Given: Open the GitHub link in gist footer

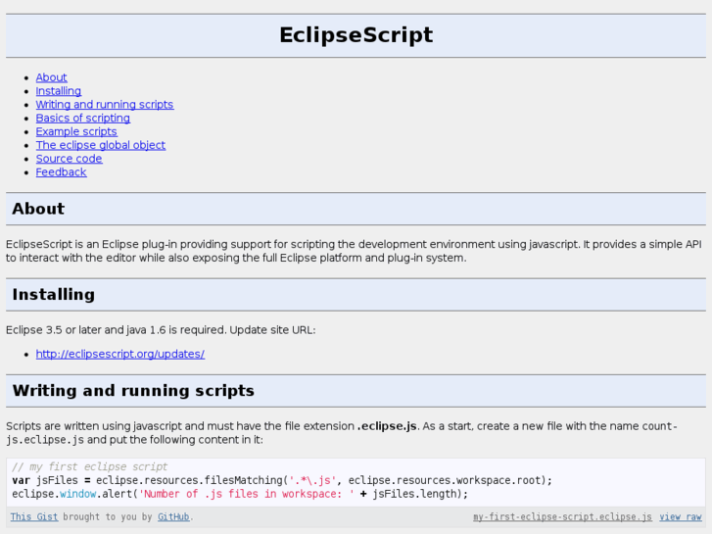Looking at the screenshot, I should point(173,516).
